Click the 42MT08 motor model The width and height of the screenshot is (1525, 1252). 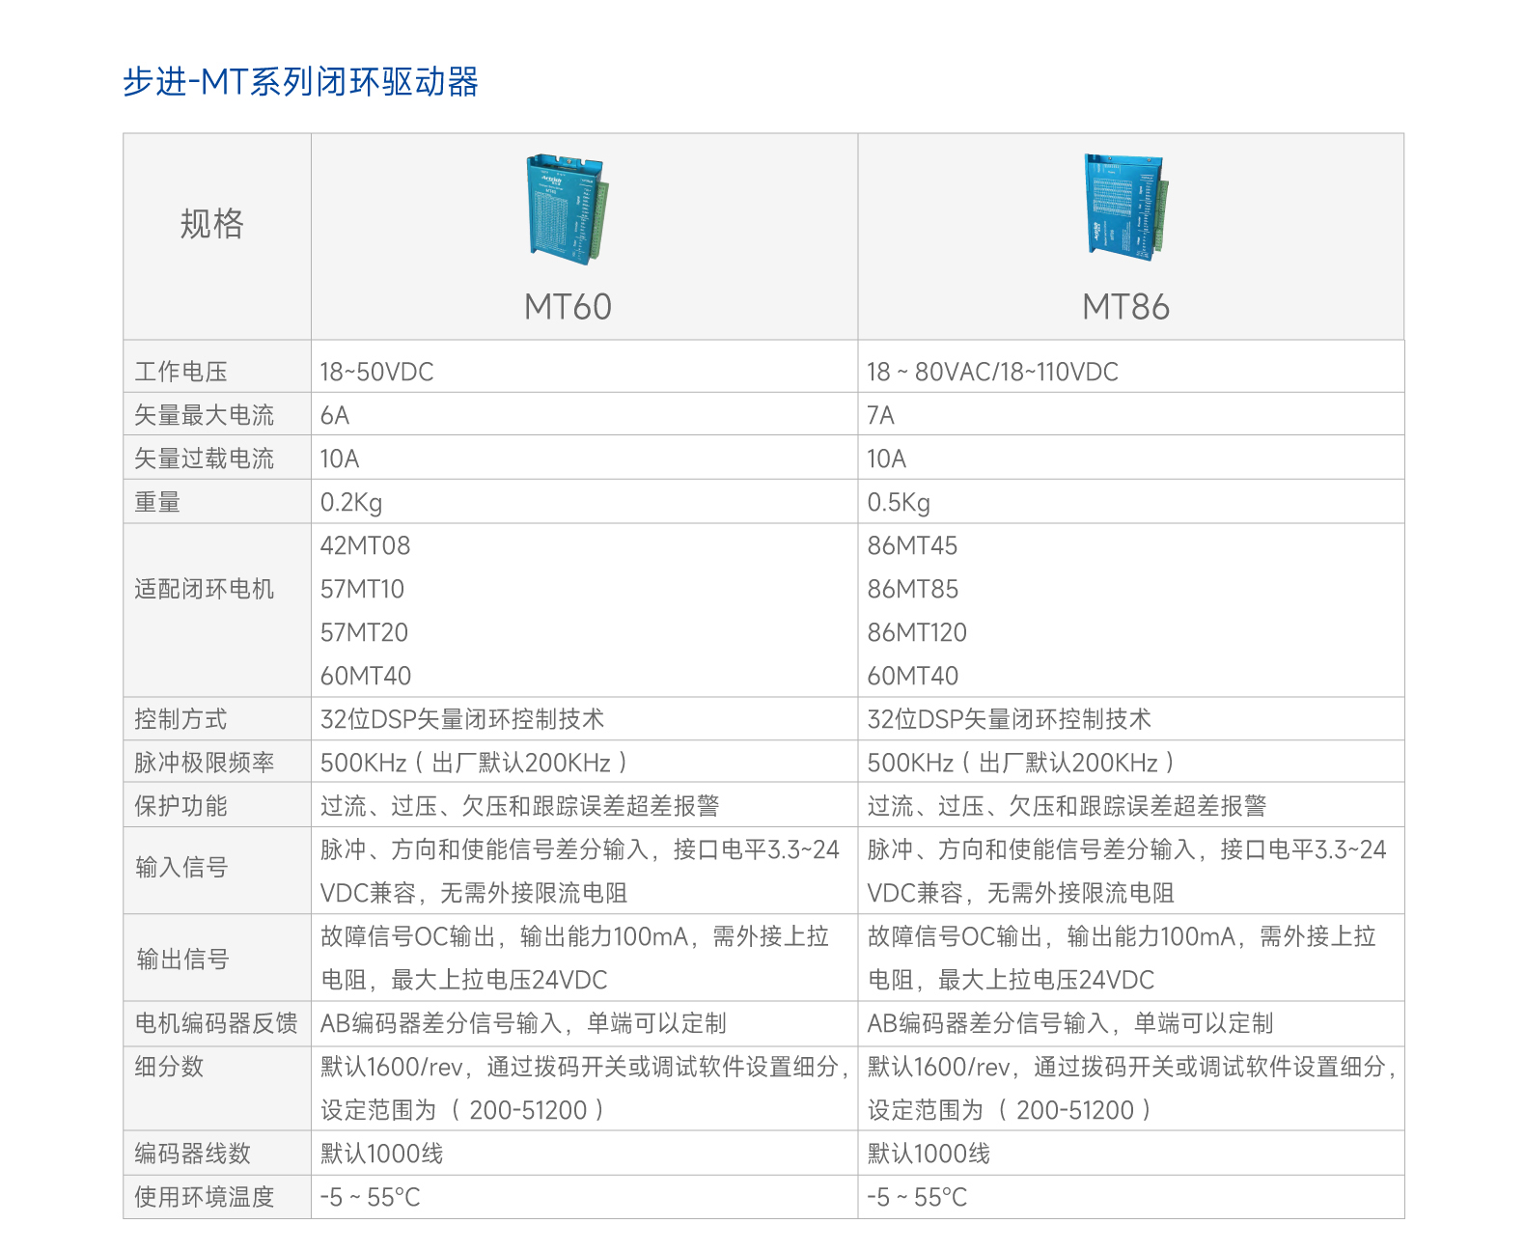365,545
